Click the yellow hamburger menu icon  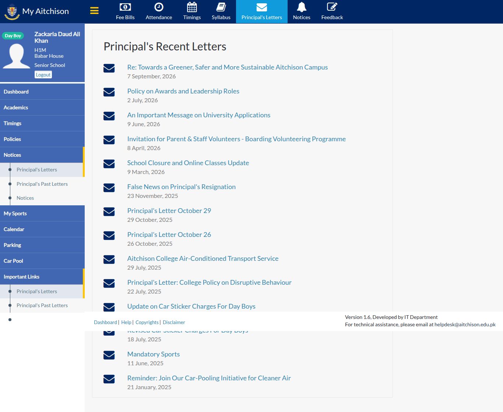(94, 11)
